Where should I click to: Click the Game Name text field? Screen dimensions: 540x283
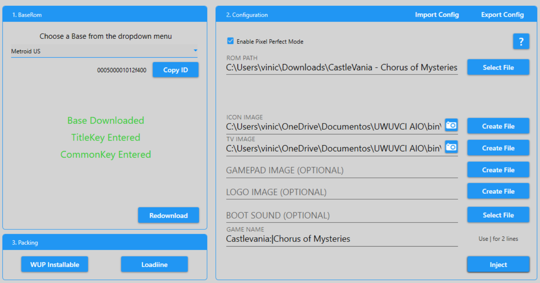(341, 239)
